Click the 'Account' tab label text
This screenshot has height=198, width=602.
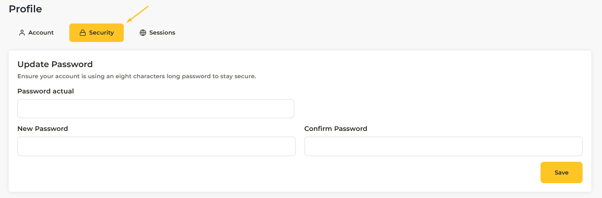click(x=41, y=33)
